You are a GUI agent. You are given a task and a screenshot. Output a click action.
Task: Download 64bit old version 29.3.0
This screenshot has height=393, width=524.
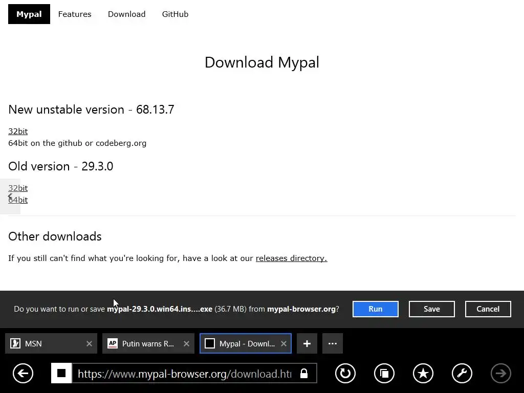[18, 200]
